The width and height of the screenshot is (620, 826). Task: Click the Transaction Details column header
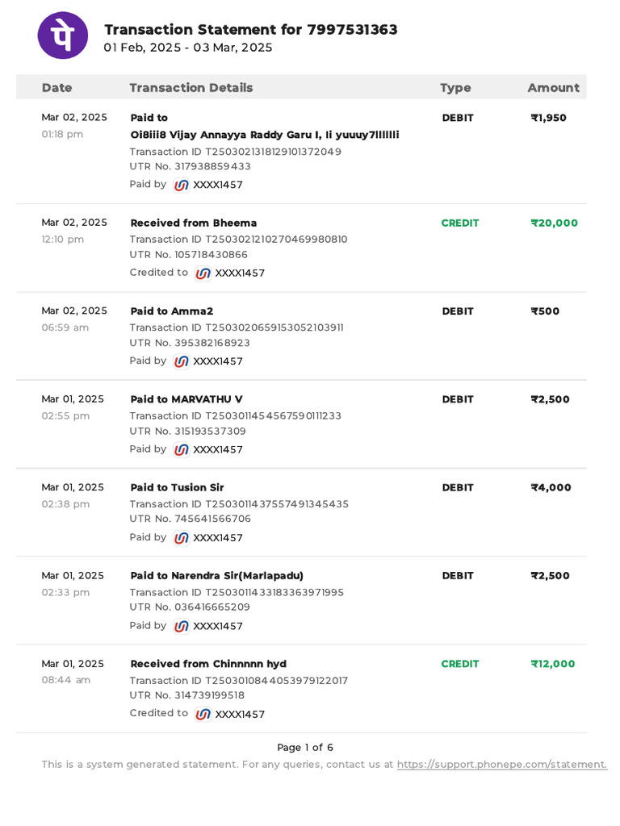click(191, 87)
